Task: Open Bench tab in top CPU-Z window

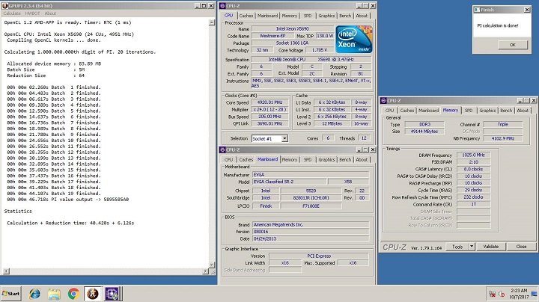Action: click(345, 15)
